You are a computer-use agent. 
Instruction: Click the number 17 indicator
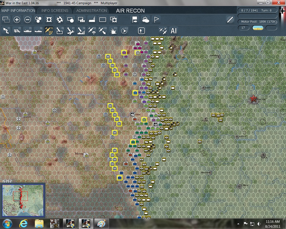[243, 28]
